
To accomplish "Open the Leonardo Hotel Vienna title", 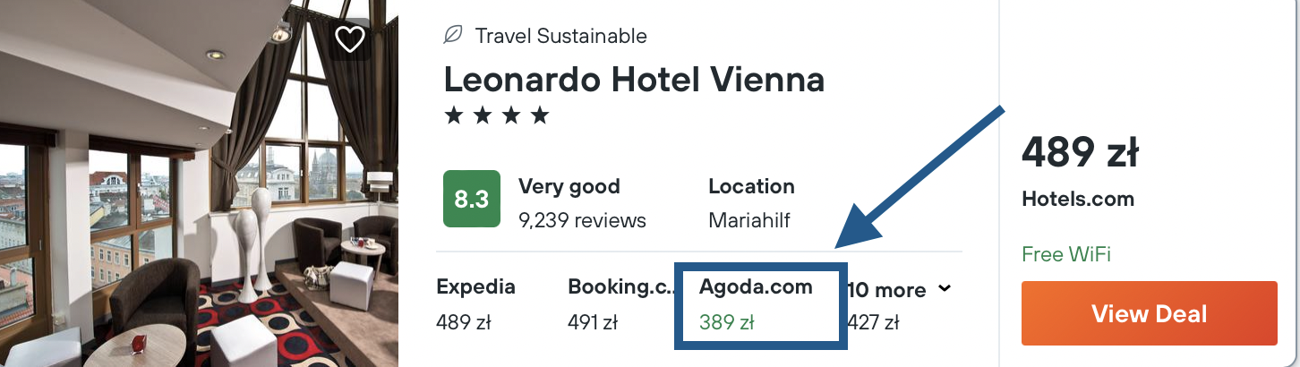I will [634, 80].
